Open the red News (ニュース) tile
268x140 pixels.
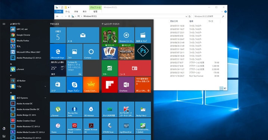(135, 68)
